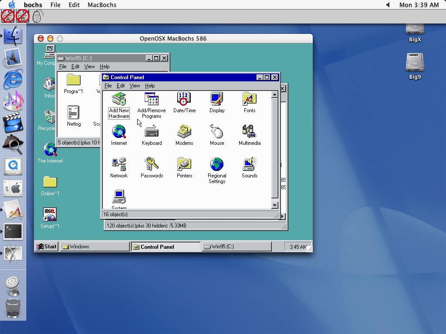Click the floppy A disabled icon in Bochs toolbar
The height and width of the screenshot is (334, 446).
click(x=8, y=16)
